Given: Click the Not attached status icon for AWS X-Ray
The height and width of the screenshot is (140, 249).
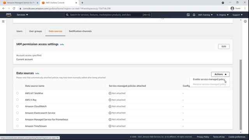Looking at the screenshot, I should pos(110,100).
